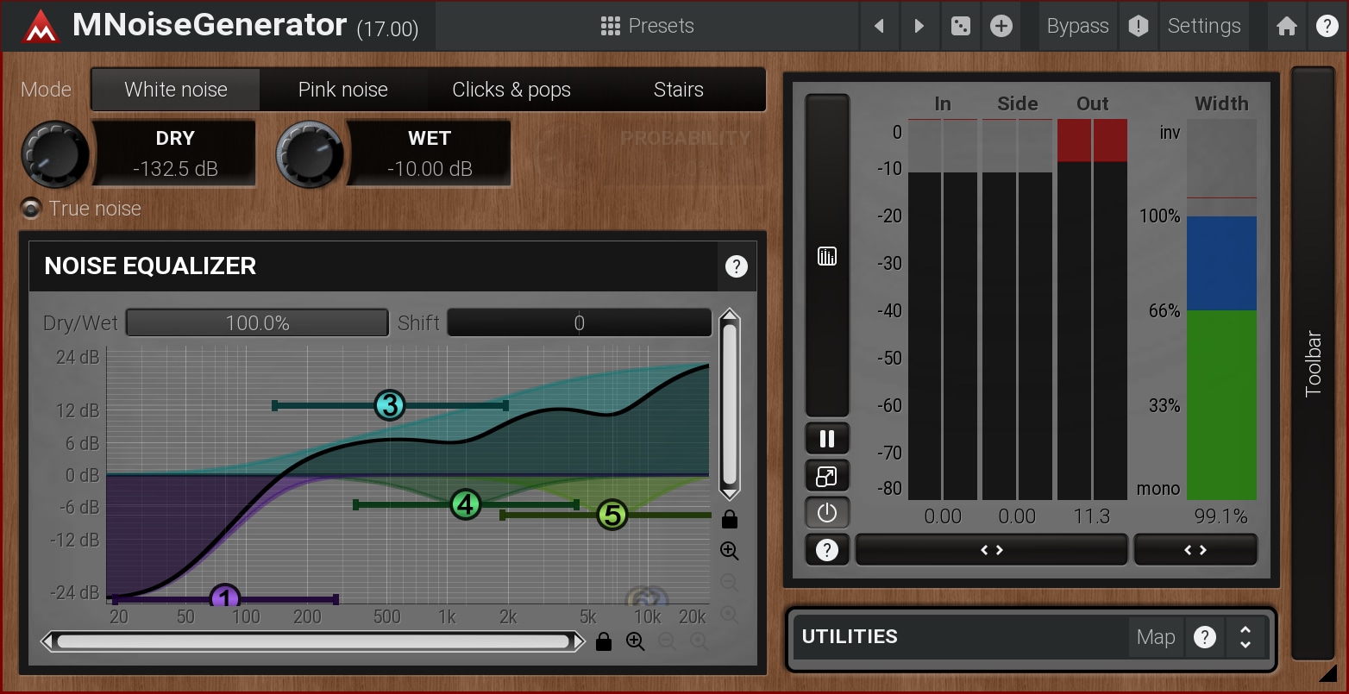Click the Map button in Utilities
The image size is (1349, 694).
1155,637
